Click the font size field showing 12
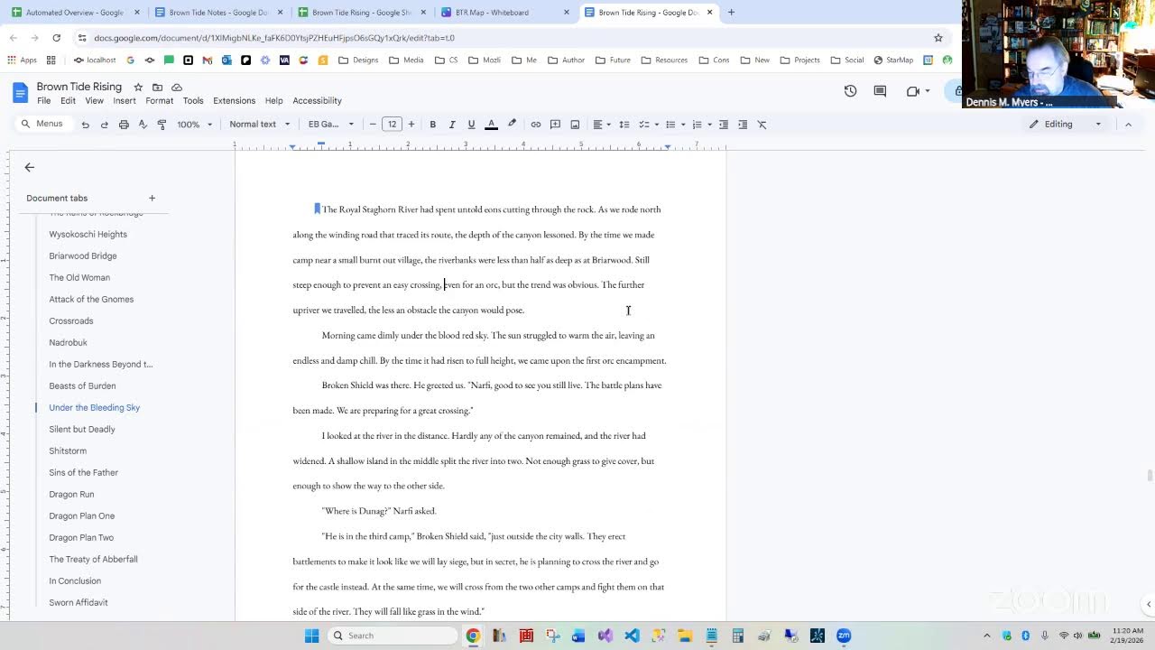The width and height of the screenshot is (1155, 650). [392, 125]
